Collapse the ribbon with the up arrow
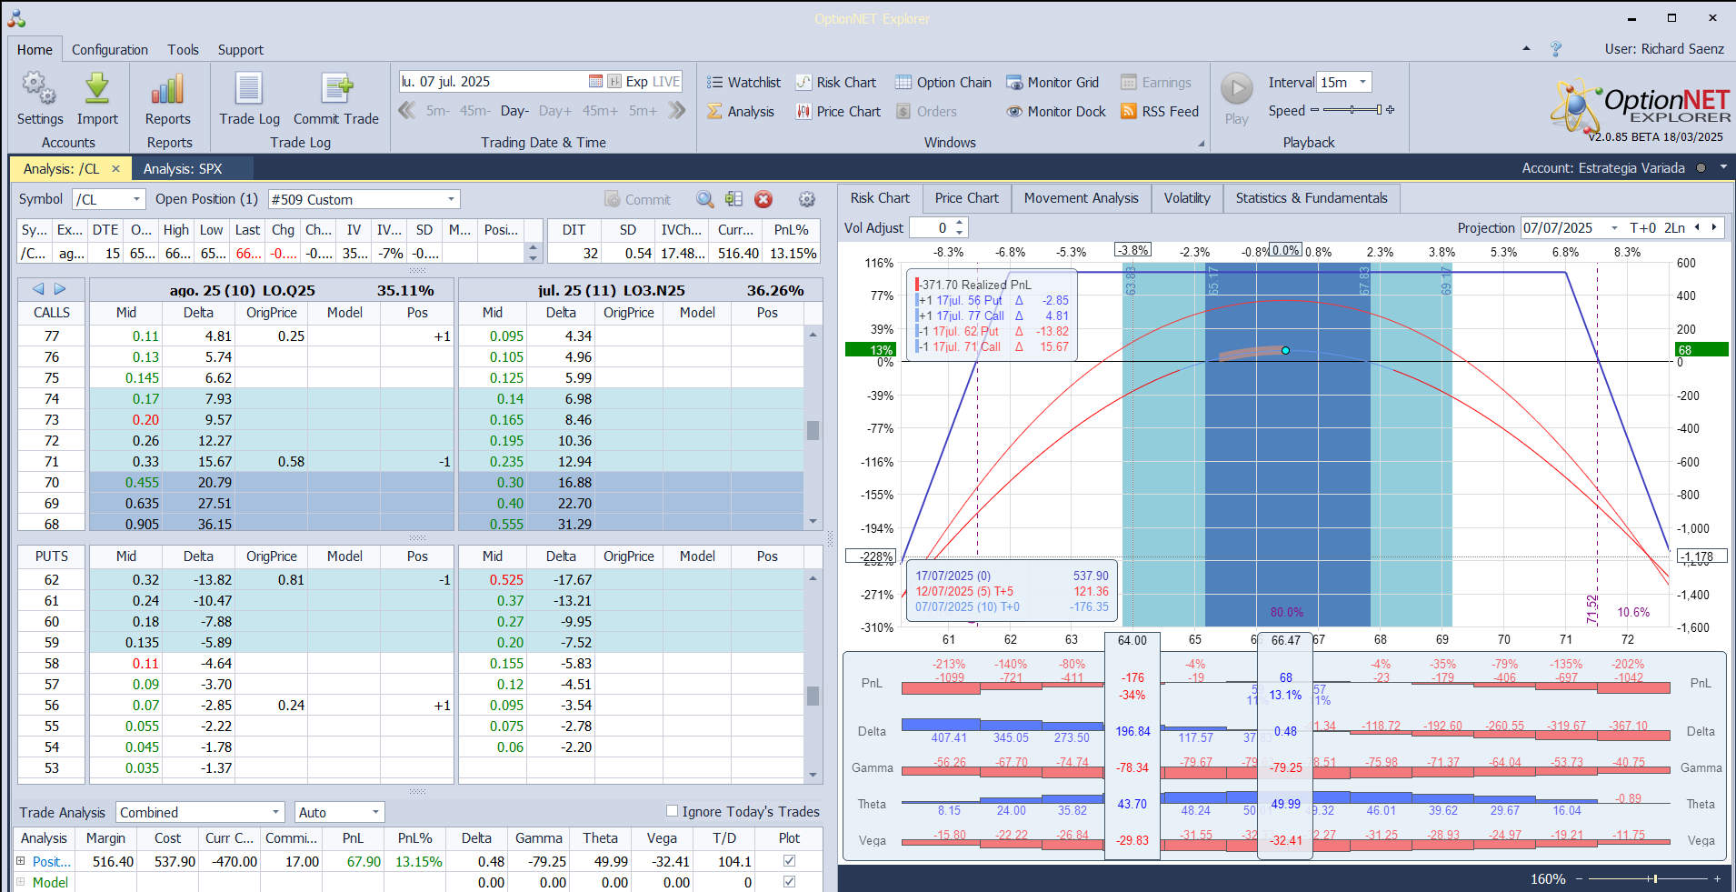This screenshot has width=1736, height=892. (x=1526, y=49)
